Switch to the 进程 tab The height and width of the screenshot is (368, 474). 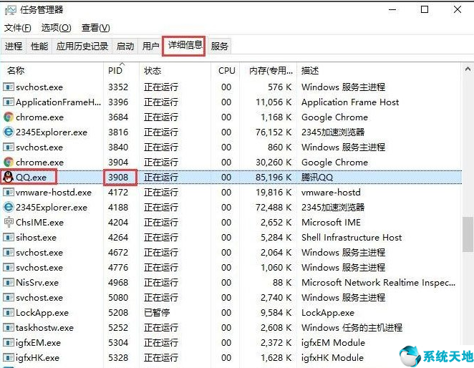[14, 47]
